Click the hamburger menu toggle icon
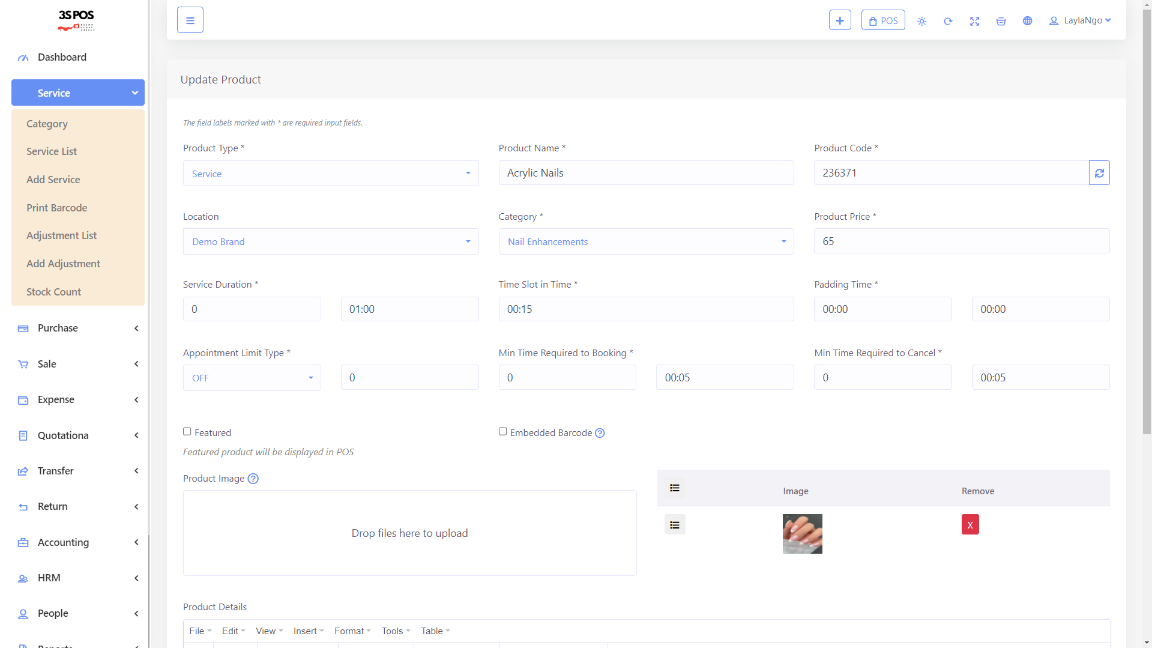Viewport: 1152px width, 648px height. tap(190, 20)
